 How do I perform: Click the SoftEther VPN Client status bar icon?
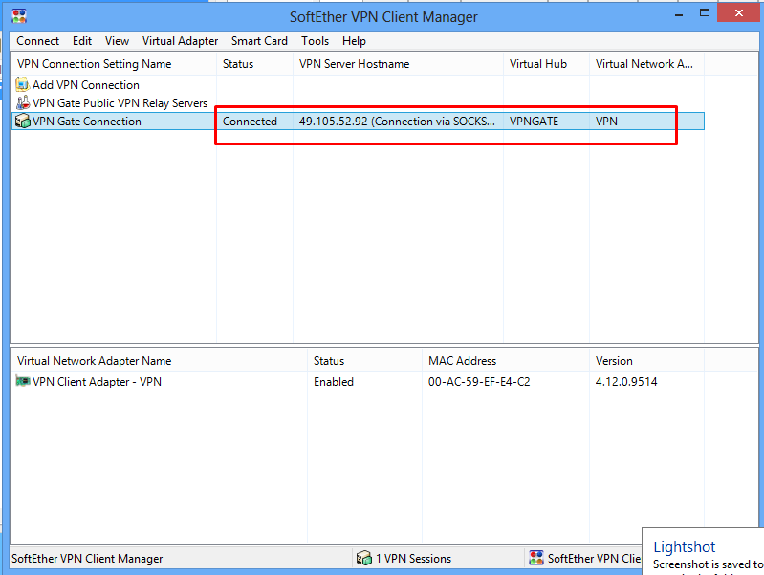[x=536, y=558]
